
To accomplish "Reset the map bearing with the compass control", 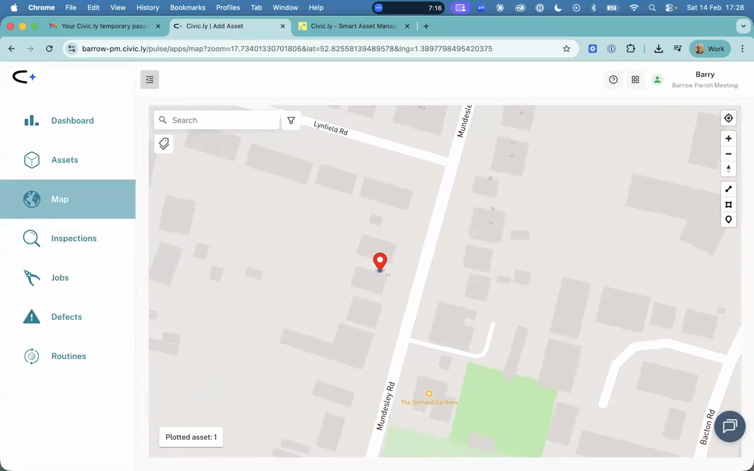I will (729, 169).
